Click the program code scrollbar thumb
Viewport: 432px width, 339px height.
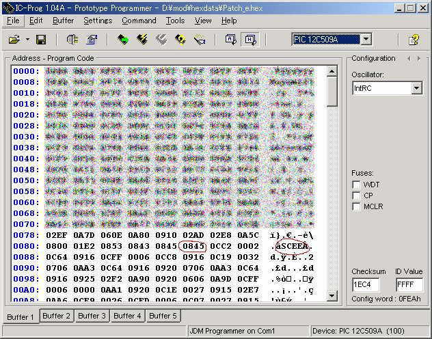pos(332,92)
